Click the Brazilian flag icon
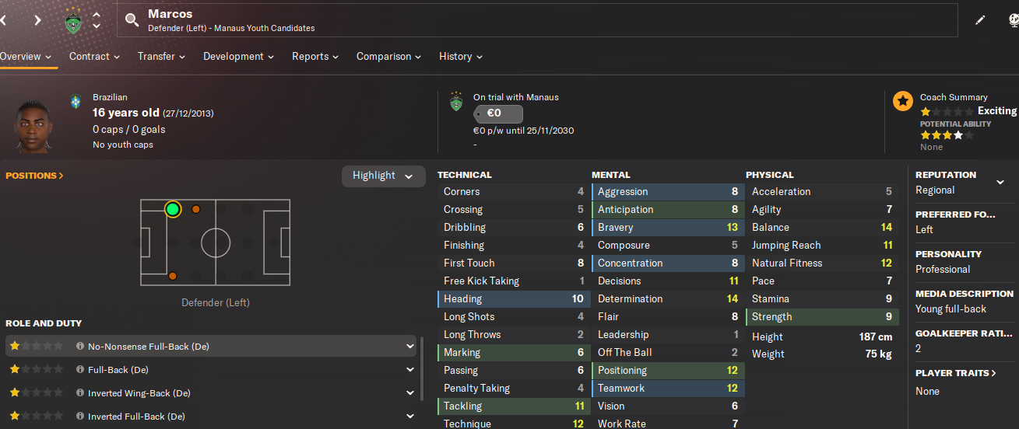This screenshot has height=429, width=1019. [76, 101]
